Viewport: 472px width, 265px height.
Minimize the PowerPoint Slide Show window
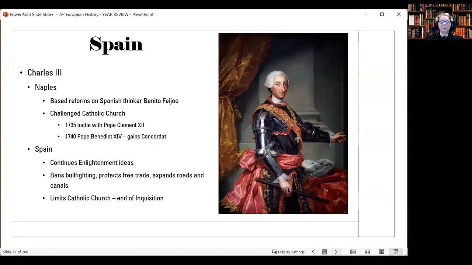coord(365,14)
